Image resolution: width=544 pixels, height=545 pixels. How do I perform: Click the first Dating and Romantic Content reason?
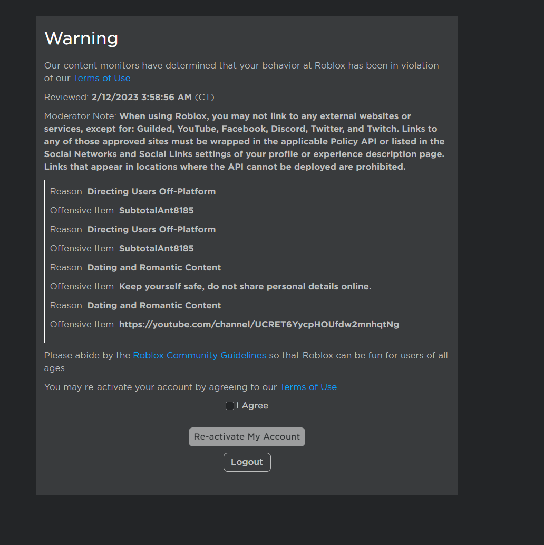(x=154, y=267)
